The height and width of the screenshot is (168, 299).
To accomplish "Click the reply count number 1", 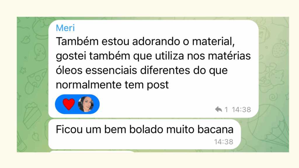I will click(226, 110).
